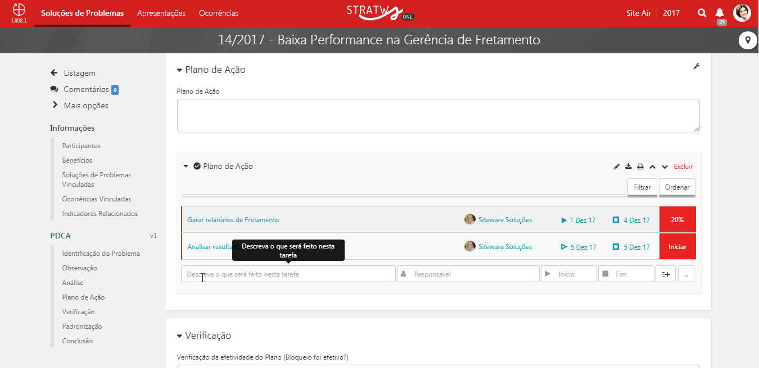Open the search magnifier icon

(x=702, y=13)
